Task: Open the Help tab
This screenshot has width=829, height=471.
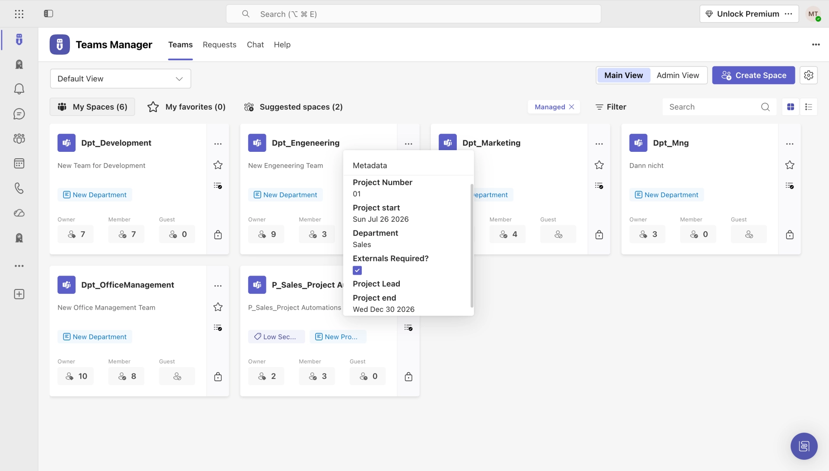Action: click(x=282, y=44)
